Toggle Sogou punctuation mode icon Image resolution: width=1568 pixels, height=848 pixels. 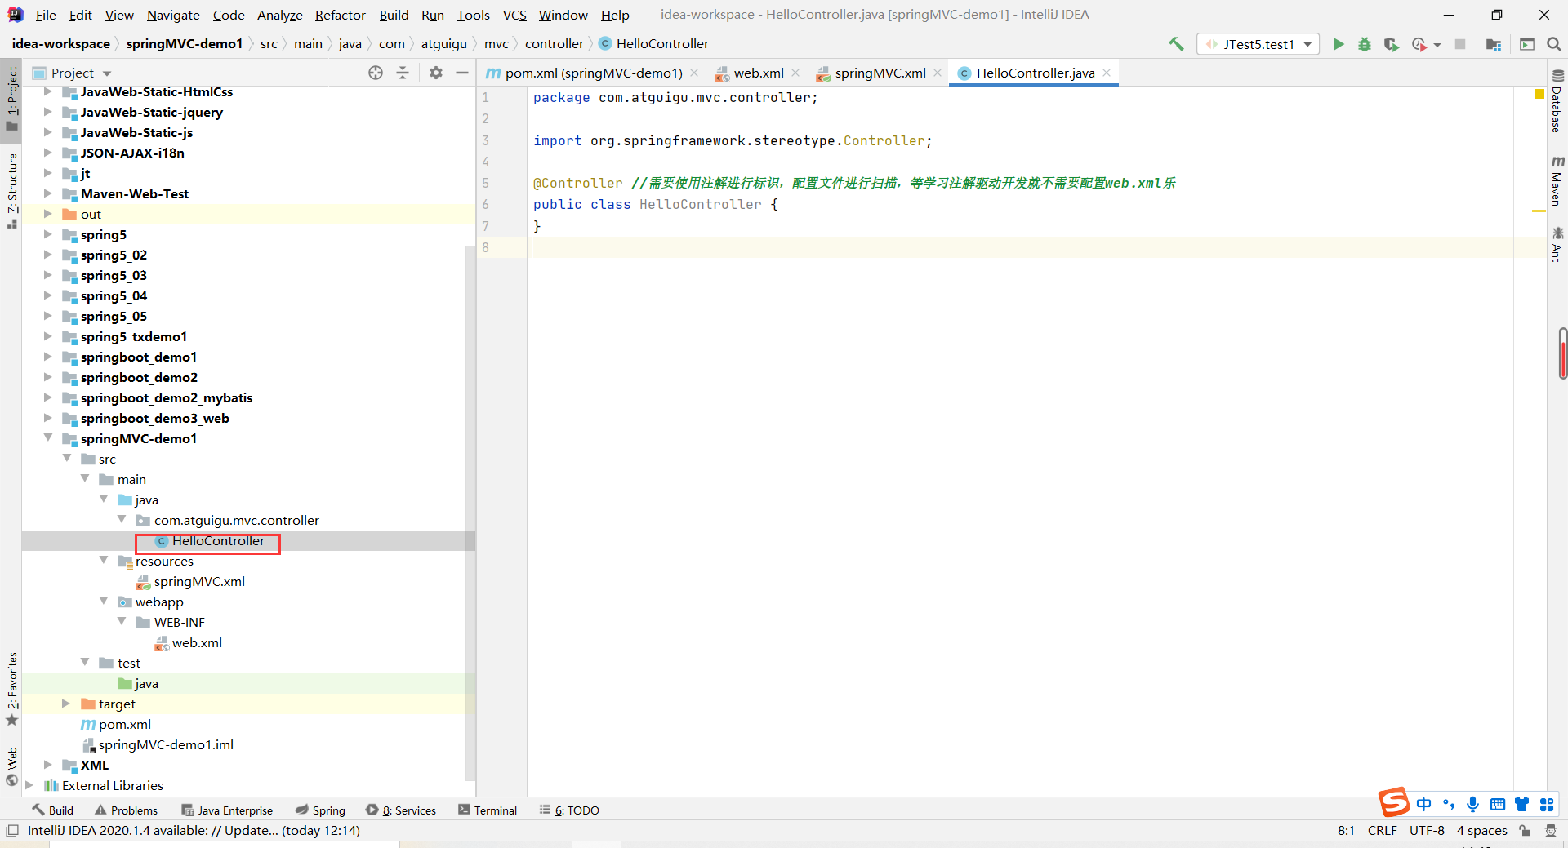[1449, 805]
